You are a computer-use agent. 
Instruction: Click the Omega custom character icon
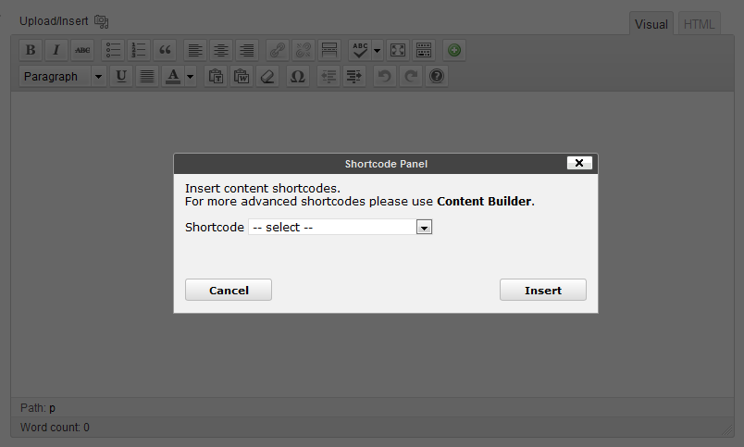pyautogui.click(x=297, y=77)
